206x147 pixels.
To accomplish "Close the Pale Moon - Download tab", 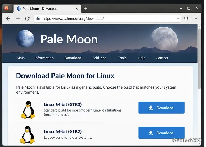I will click(x=77, y=9).
